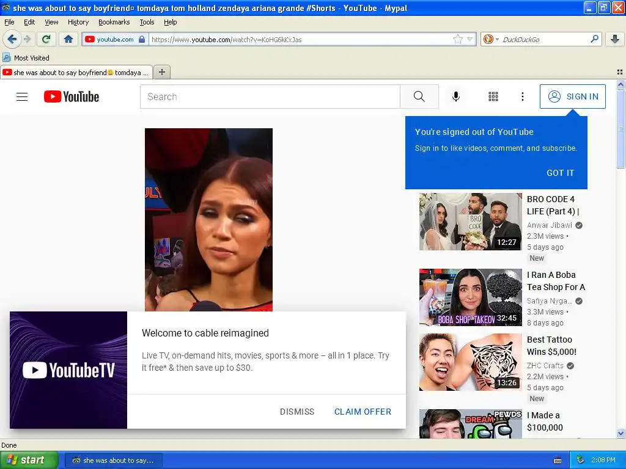Focus the YouTube Search input field
Image resolution: width=626 pixels, height=469 pixels.
(x=270, y=96)
